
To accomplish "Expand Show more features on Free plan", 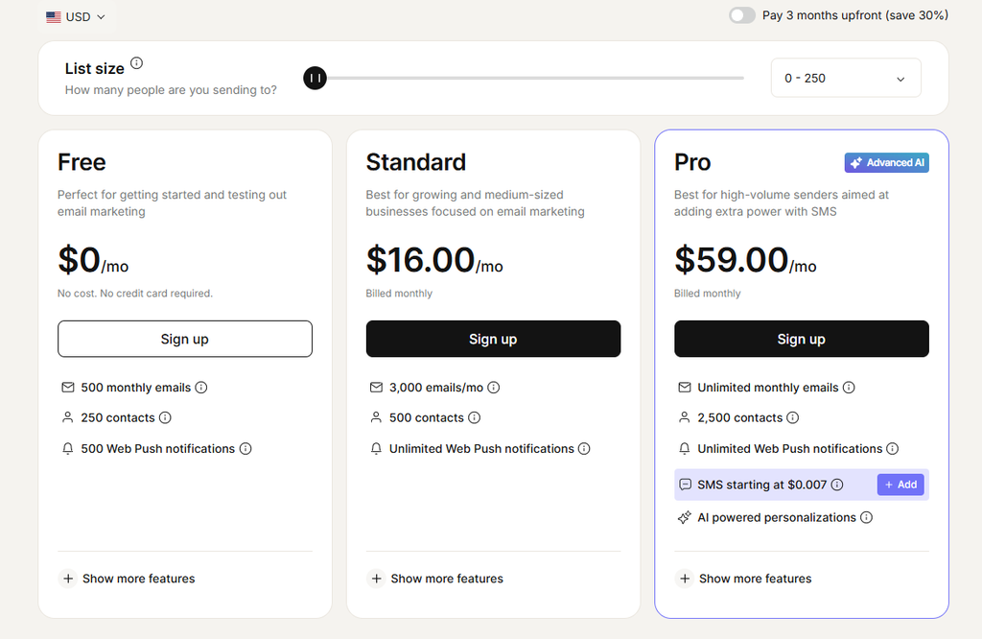I will tap(128, 579).
